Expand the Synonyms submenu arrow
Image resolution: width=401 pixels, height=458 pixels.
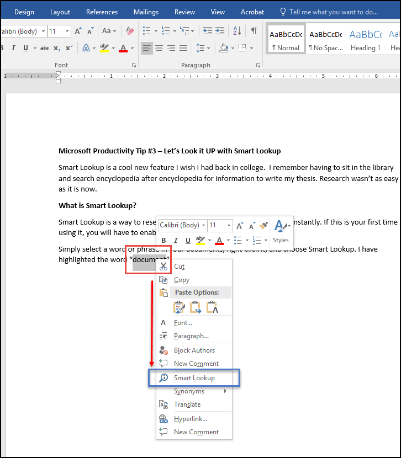225,391
